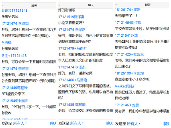Select sender name 17121479+马杰芳
Image resolution: width=171 pixels, height=128 pixels.
73,48
